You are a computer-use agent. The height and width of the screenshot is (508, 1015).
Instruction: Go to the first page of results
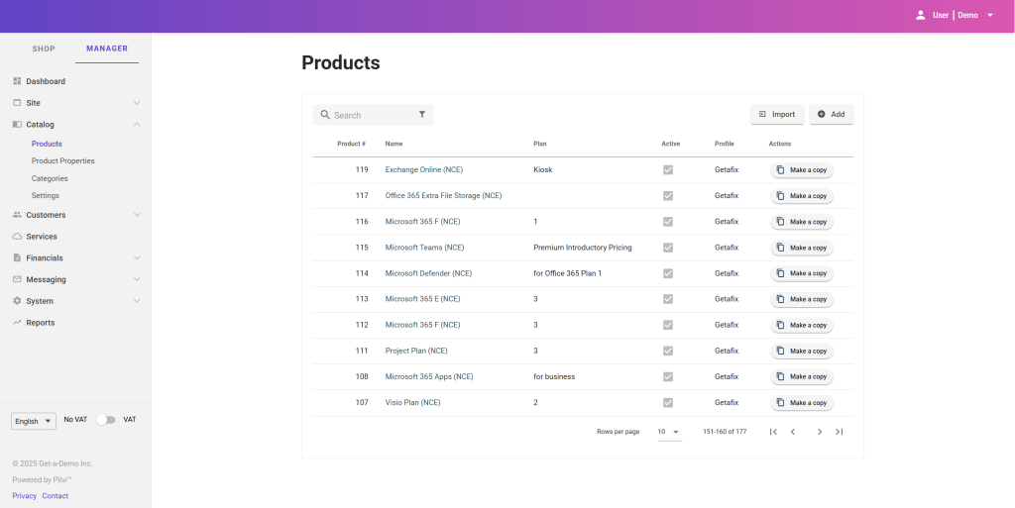pyautogui.click(x=773, y=432)
